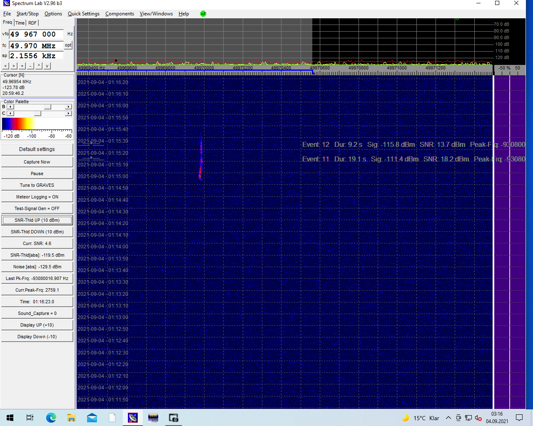The image size is (533, 426).
Task: Click the Last Pk-Frq button
Action: pyautogui.click(x=37, y=278)
